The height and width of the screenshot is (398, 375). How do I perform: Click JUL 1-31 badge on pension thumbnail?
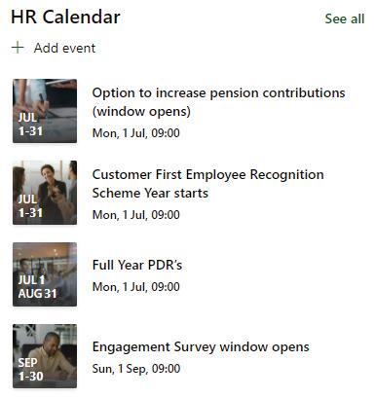pyautogui.click(x=30, y=124)
